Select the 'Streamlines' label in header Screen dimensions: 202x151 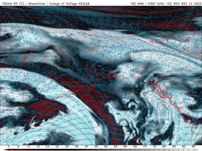(x=37, y=4)
